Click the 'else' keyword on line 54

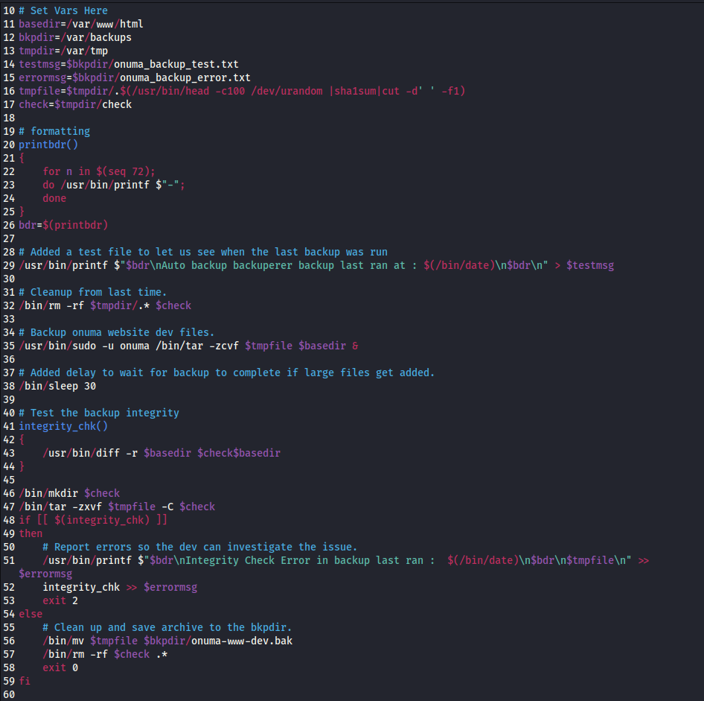coord(31,615)
